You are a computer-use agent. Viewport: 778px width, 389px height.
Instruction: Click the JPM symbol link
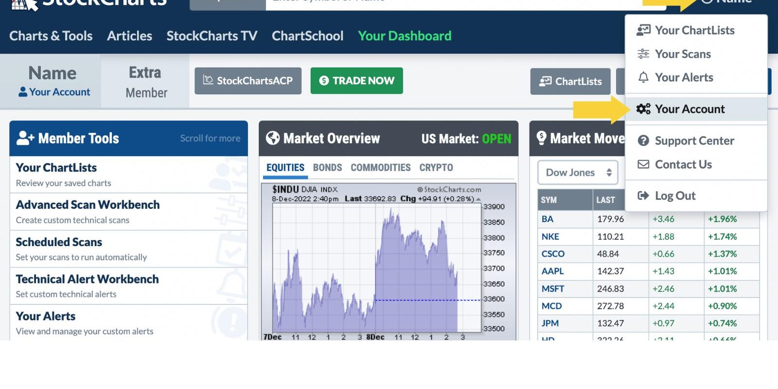[x=550, y=323]
